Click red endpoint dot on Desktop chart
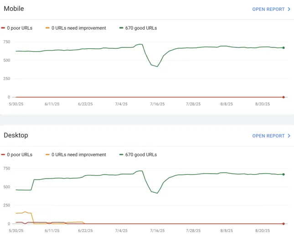Screen dimensions: 294x237 click(x=284, y=224)
